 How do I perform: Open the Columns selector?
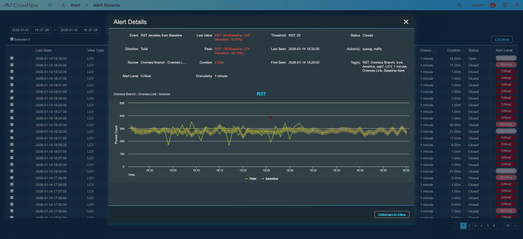coord(502,39)
